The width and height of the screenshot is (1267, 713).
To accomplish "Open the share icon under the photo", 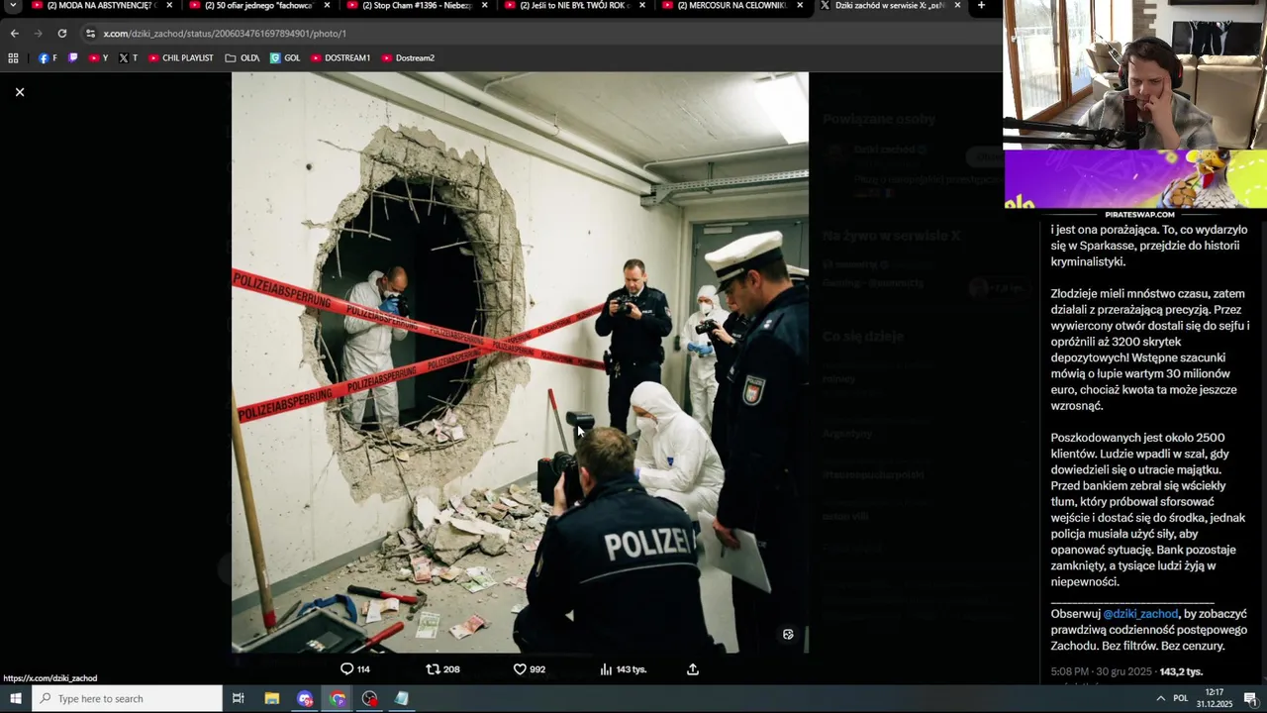I will pos(693,669).
